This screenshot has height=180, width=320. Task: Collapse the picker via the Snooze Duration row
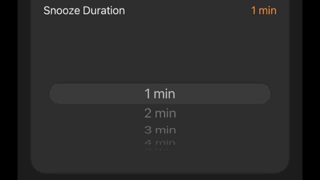pos(160,11)
